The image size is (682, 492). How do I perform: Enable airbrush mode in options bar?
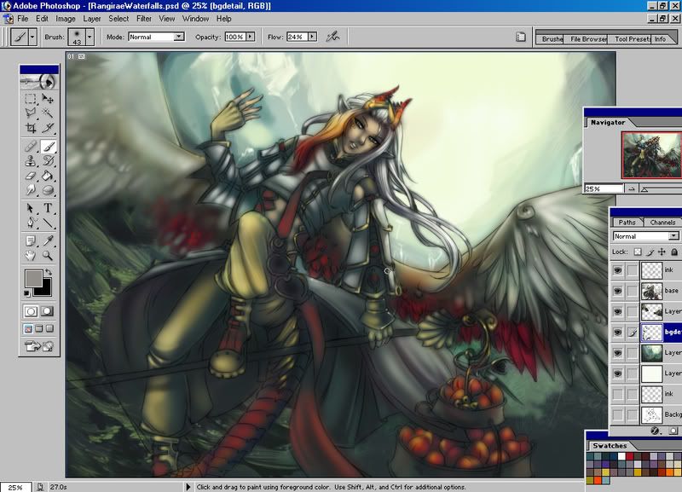[332, 37]
